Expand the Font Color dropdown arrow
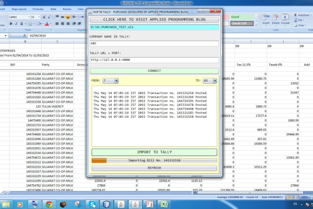Screen dimensions: 313x209 click(x=50, y=24)
